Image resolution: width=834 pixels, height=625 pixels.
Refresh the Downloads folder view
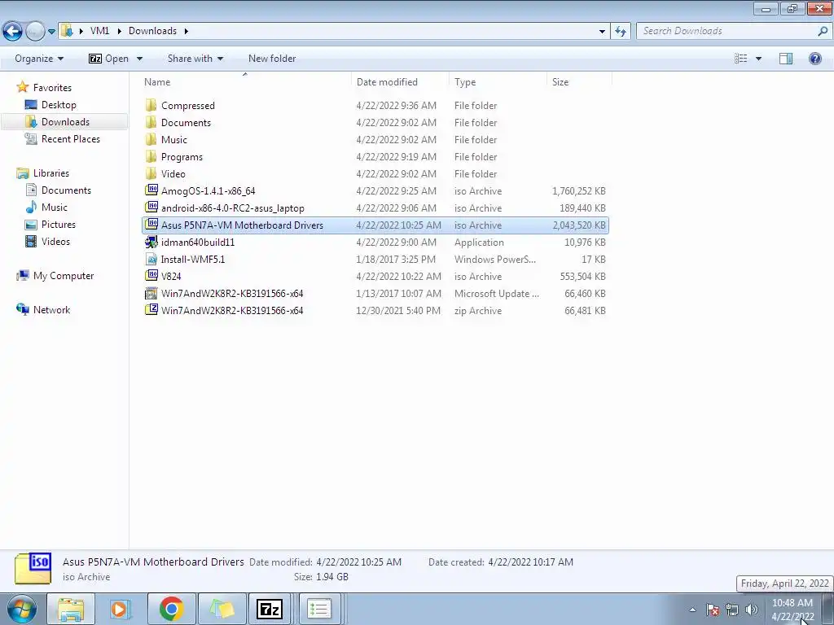click(620, 32)
